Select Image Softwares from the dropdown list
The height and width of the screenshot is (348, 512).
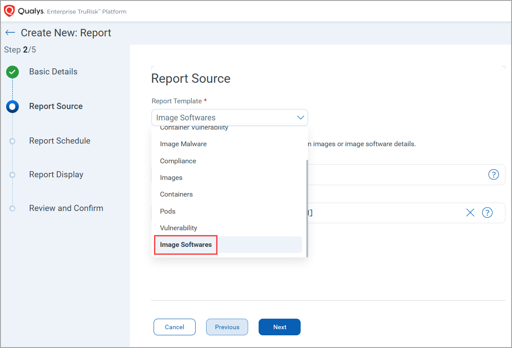pos(186,245)
